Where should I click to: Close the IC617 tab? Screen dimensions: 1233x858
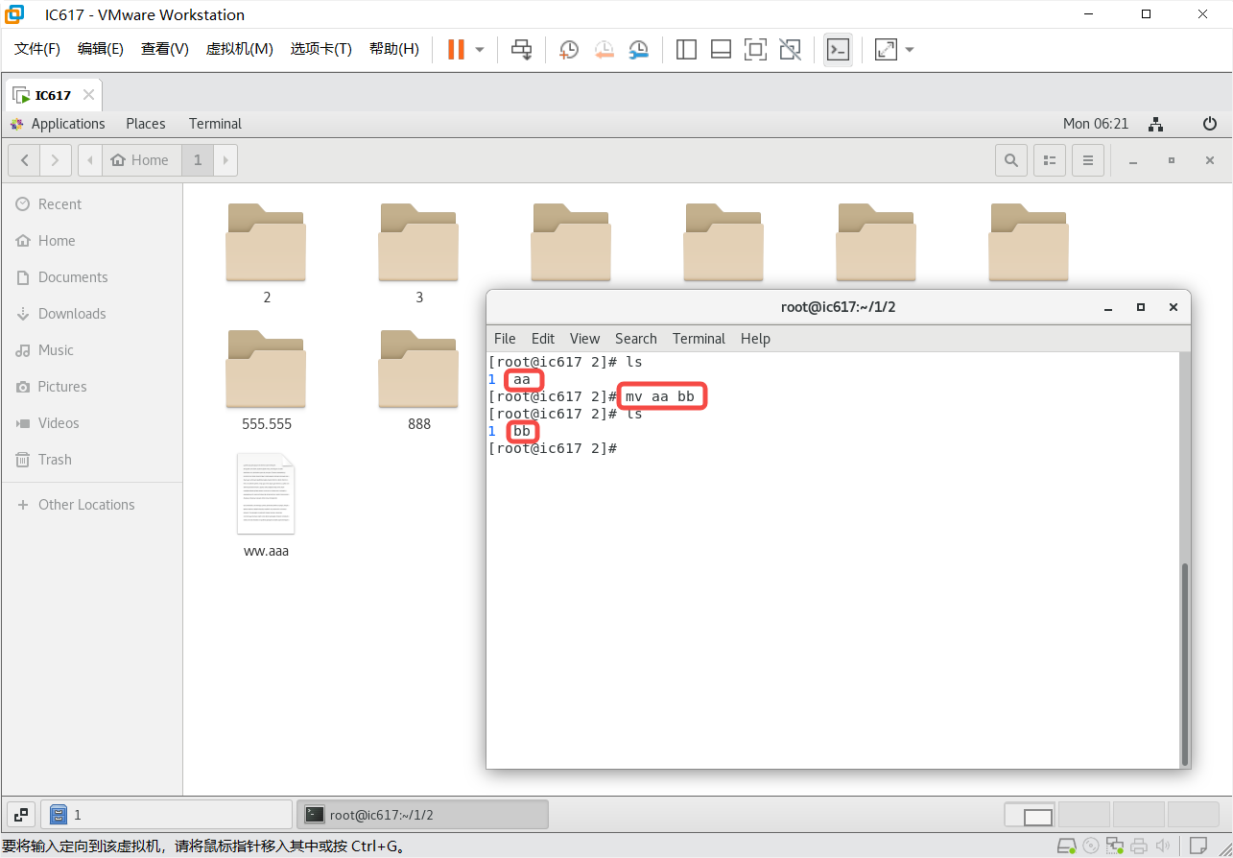tap(88, 95)
